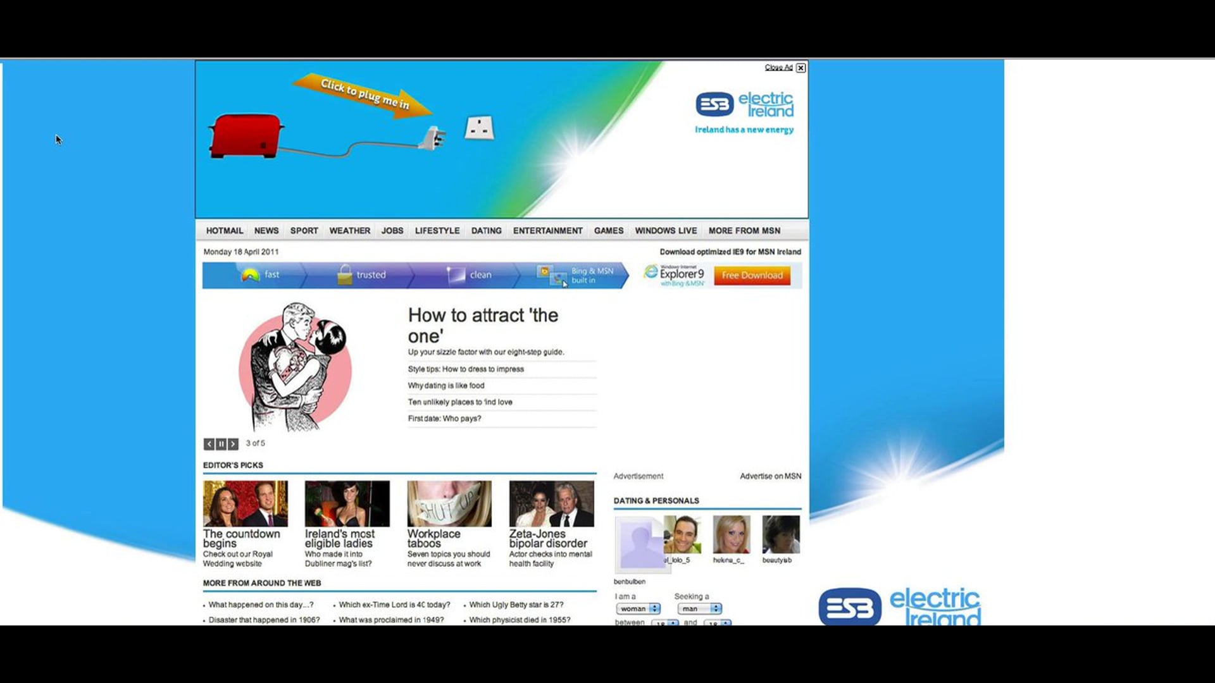Click the kissing couple illustration
The width and height of the screenshot is (1215, 683).
click(x=296, y=367)
